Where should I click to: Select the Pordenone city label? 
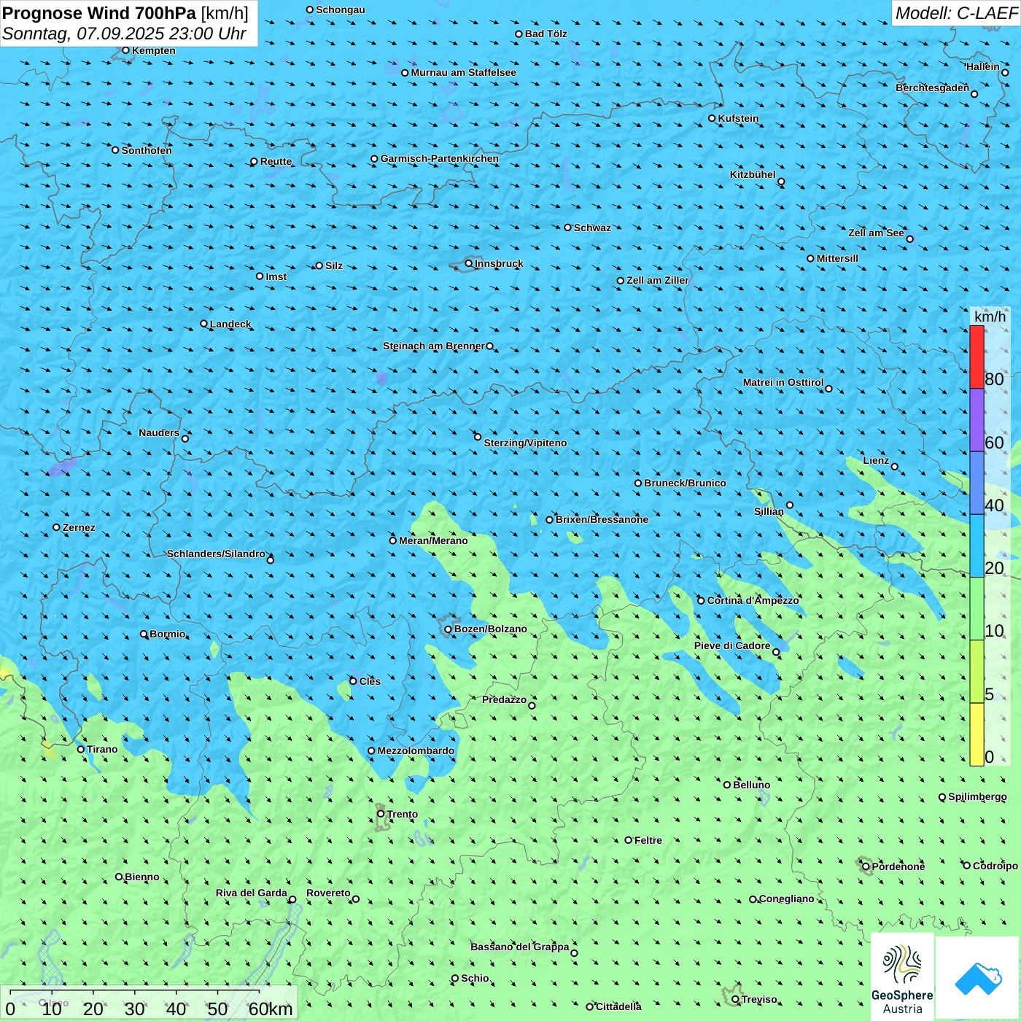click(898, 866)
